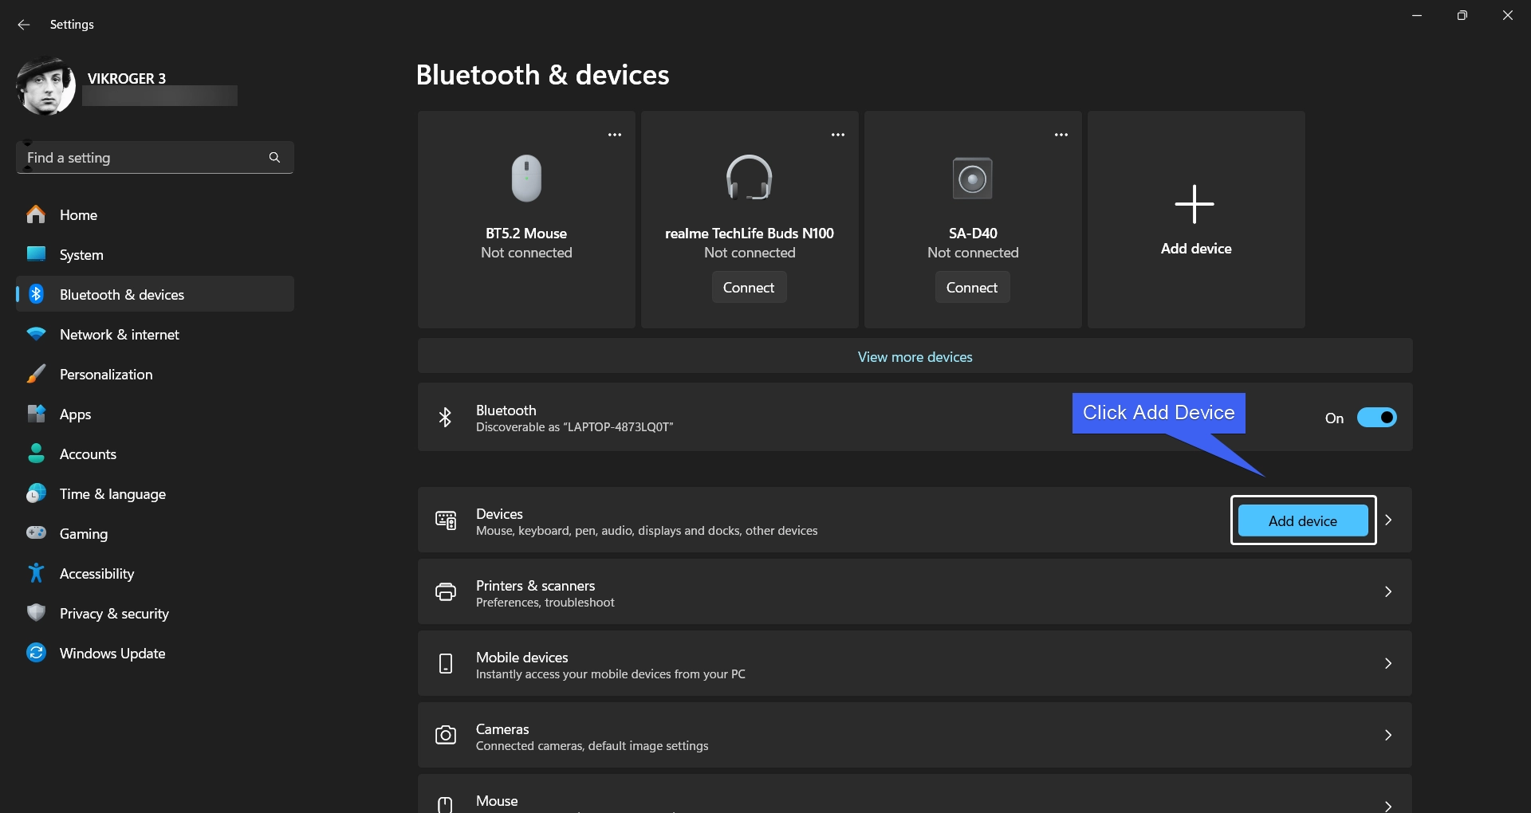This screenshot has height=813, width=1531.
Task: Click the 'BT5.2 Mouse' device name
Action: [x=526, y=234]
